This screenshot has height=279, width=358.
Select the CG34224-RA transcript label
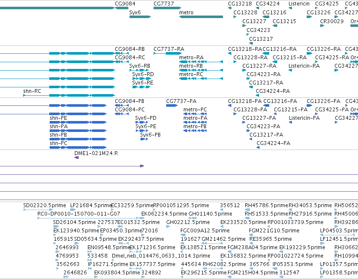pyautogui.click(x=273, y=91)
